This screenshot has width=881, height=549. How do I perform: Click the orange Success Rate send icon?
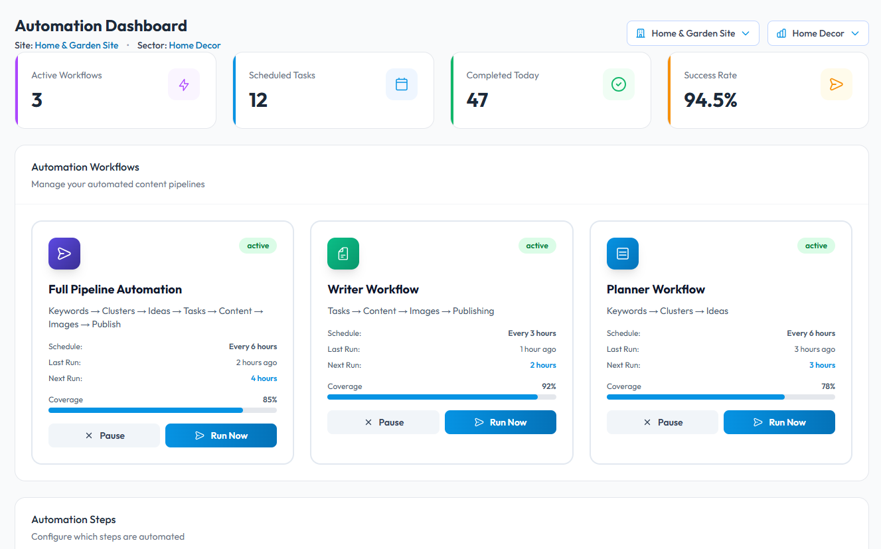click(x=836, y=84)
